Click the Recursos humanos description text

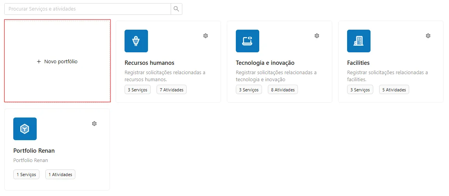point(165,76)
